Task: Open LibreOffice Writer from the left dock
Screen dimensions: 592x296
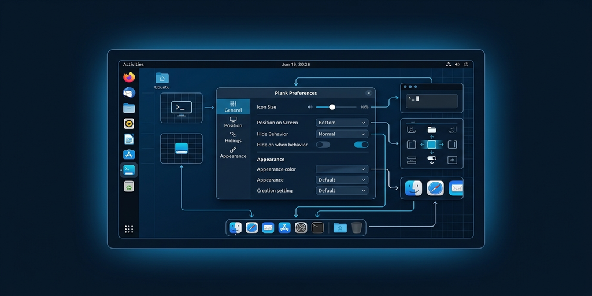Action: tap(129, 139)
